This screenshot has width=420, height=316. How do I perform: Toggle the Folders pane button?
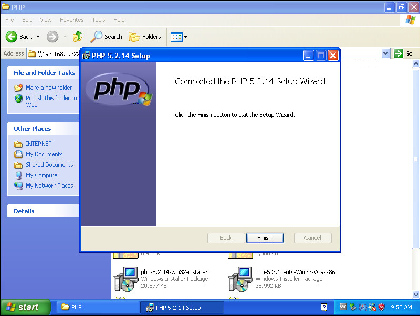145,37
